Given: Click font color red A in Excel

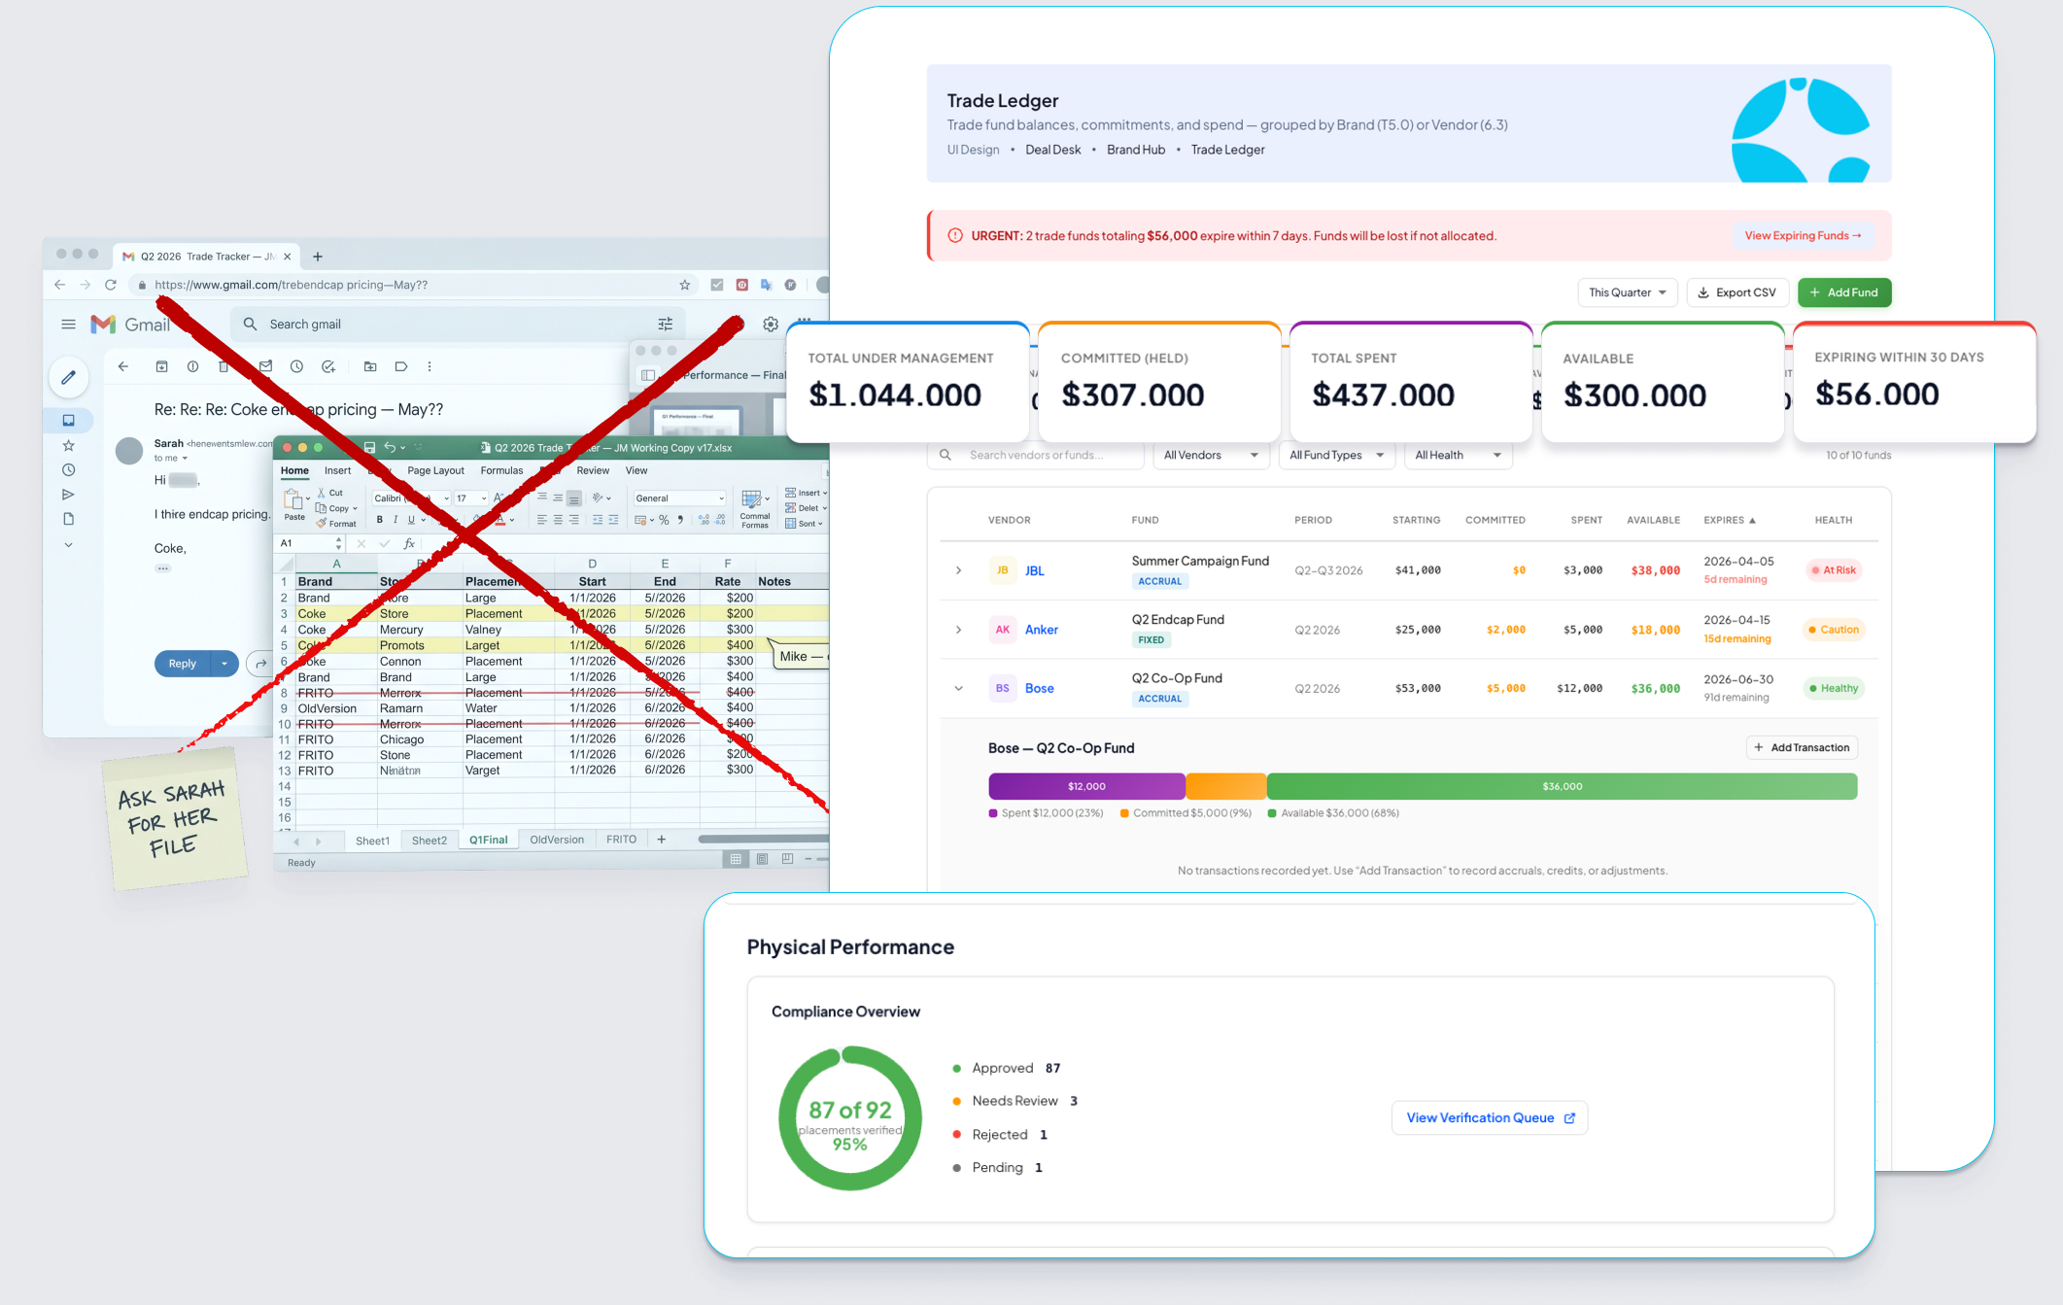Looking at the screenshot, I should pos(500,520).
